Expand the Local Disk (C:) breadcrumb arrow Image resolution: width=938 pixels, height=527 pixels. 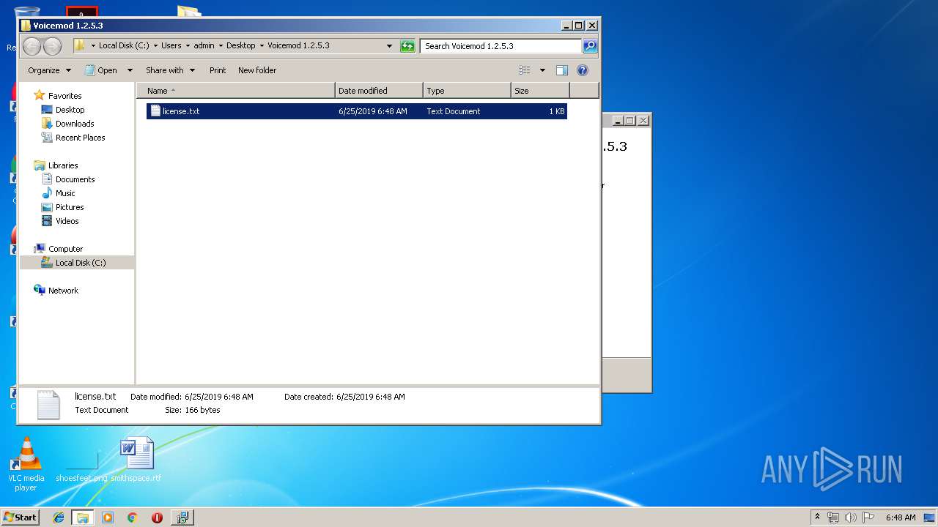tap(155, 45)
